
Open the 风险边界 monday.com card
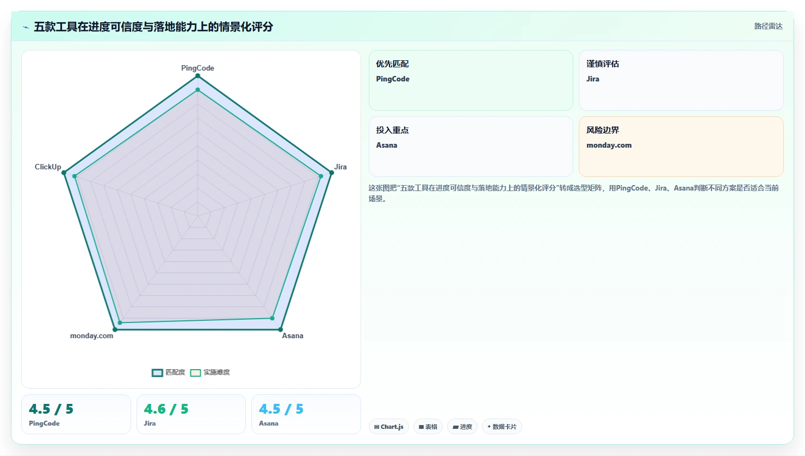coord(681,147)
